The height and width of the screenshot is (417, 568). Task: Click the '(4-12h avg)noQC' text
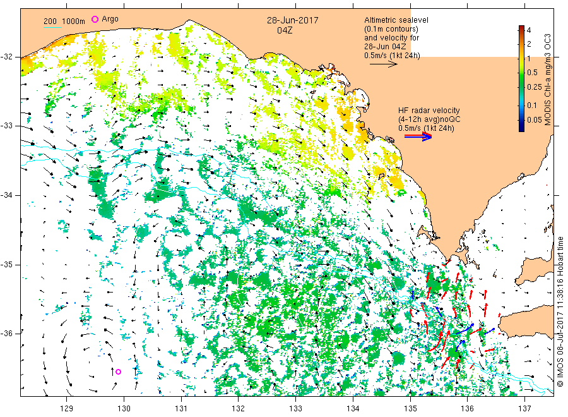(x=429, y=119)
